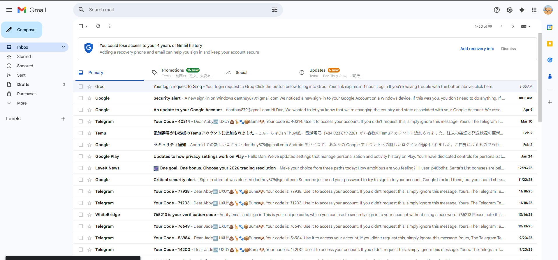The image size is (558, 260).
Task: Get add-ons plus icon in side panel
Action: coord(550,102)
